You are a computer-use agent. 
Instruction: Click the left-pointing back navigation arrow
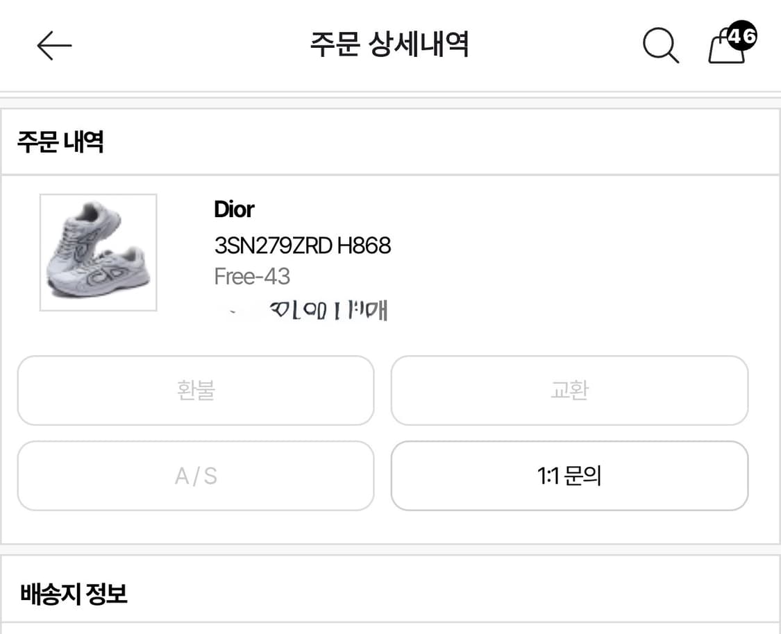(x=54, y=45)
